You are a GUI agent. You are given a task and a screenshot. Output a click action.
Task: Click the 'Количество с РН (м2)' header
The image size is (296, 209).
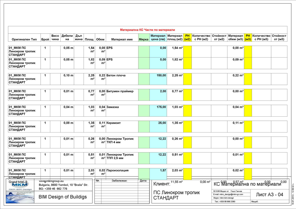(x=201, y=38)
